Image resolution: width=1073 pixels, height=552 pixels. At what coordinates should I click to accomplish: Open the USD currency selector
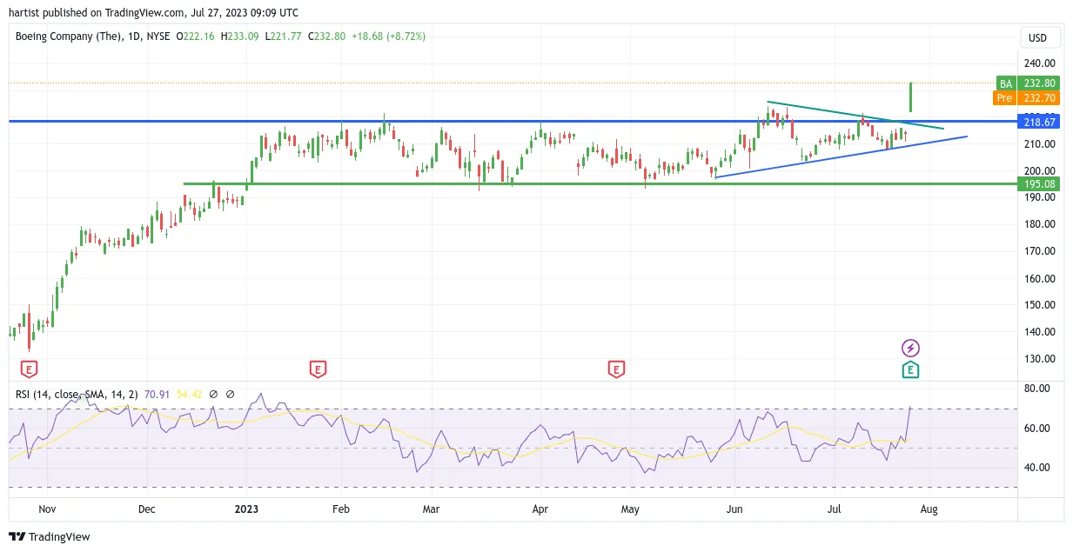point(1040,38)
